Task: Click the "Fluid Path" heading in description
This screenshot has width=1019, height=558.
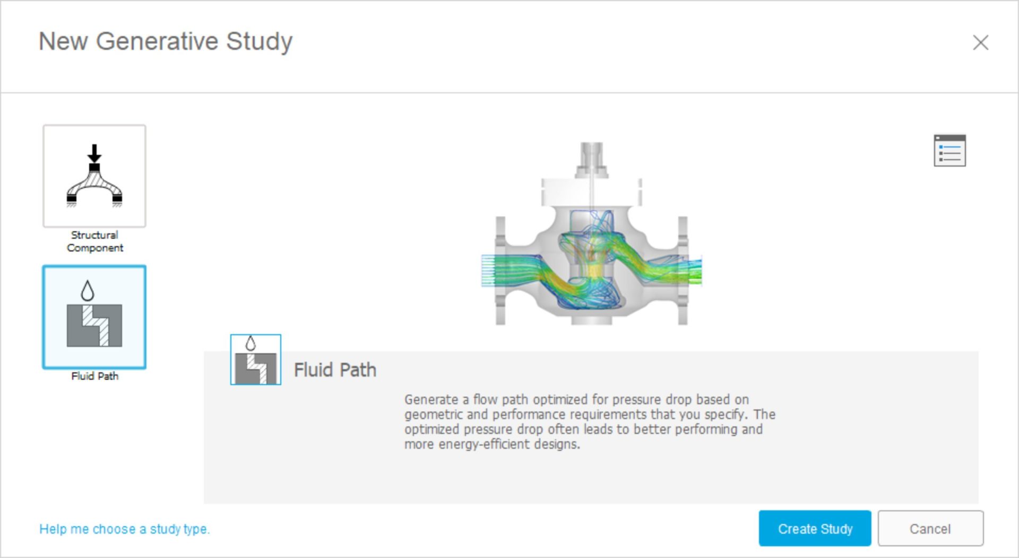Action: 335,370
